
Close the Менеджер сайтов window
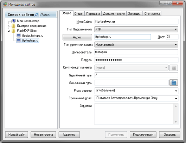tap(178, 3)
